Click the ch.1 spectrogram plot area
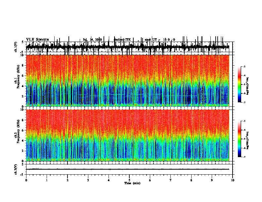The height and width of the screenshot is (202, 262). point(127,81)
